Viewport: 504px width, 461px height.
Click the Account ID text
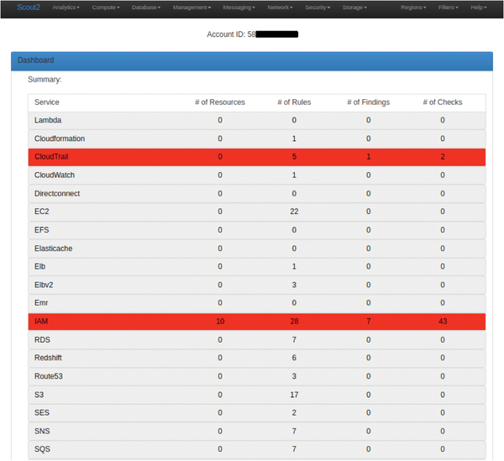coord(252,34)
